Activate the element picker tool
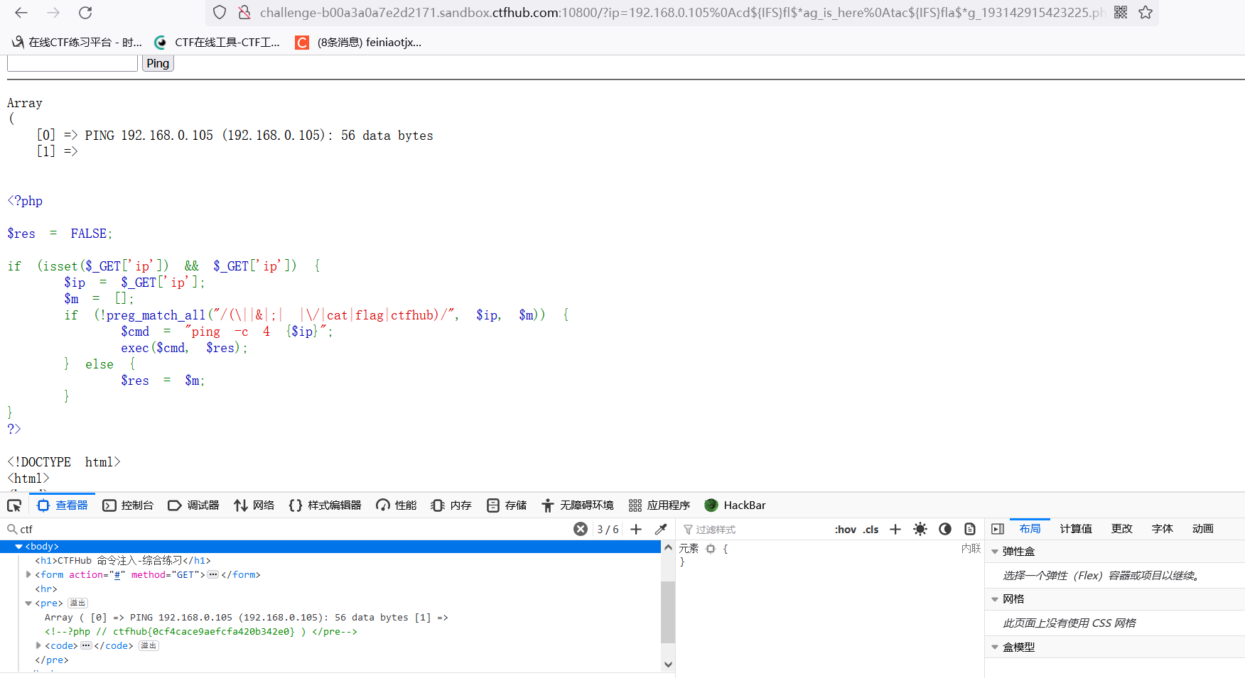1245x678 pixels. point(14,505)
